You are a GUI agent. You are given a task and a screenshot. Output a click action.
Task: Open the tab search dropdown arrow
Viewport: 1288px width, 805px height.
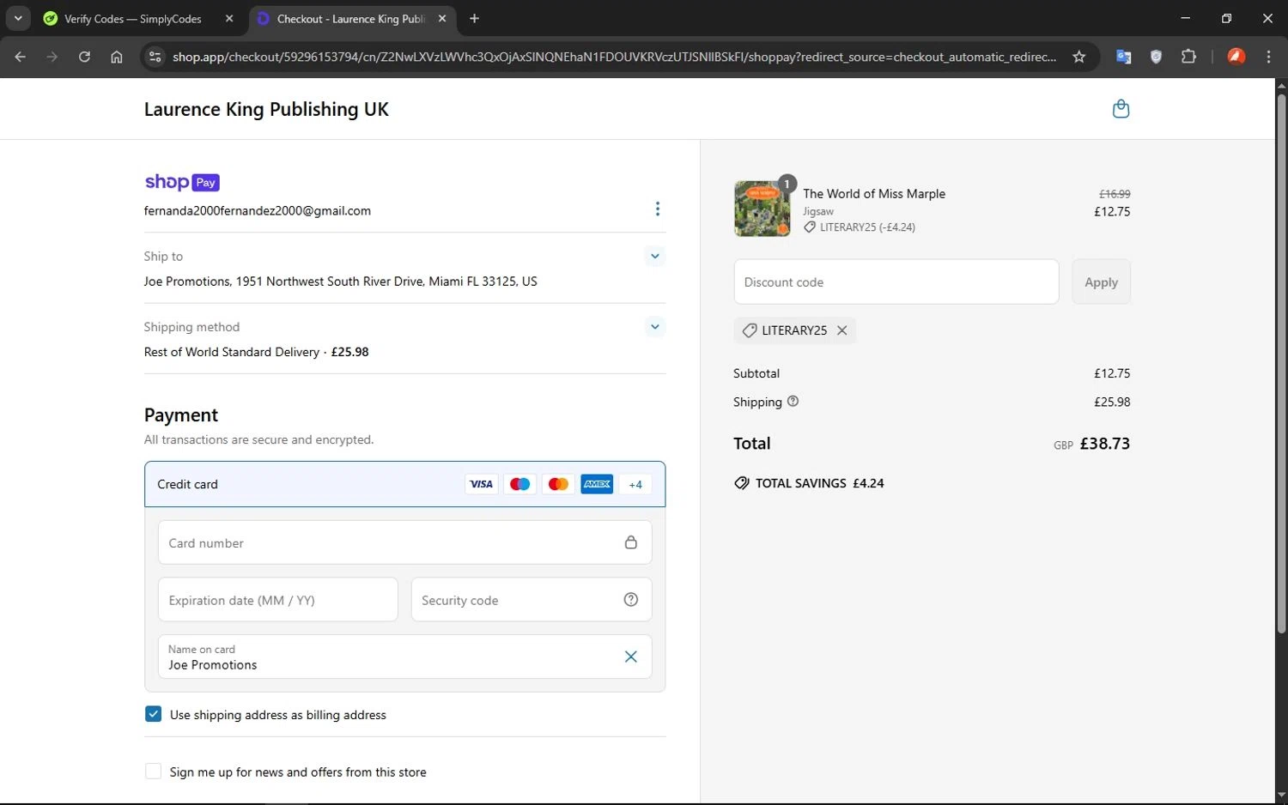[17, 18]
